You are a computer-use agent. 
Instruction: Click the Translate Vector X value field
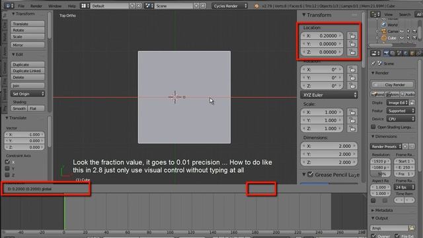point(24,134)
